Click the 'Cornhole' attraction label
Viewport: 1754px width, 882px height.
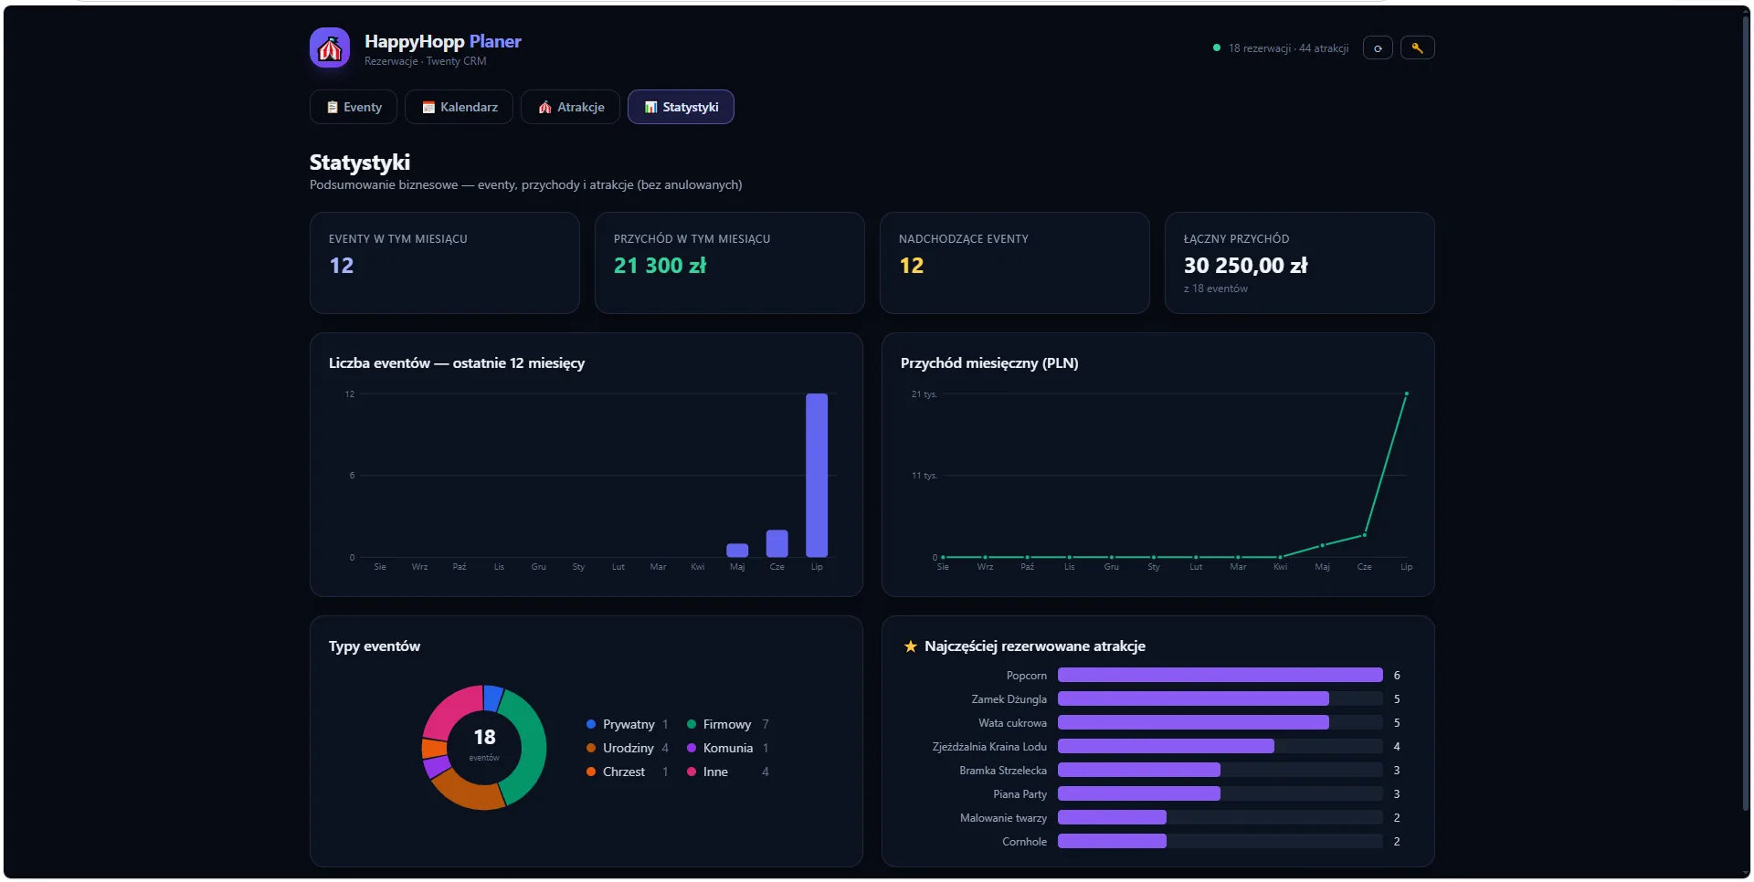(x=1024, y=842)
